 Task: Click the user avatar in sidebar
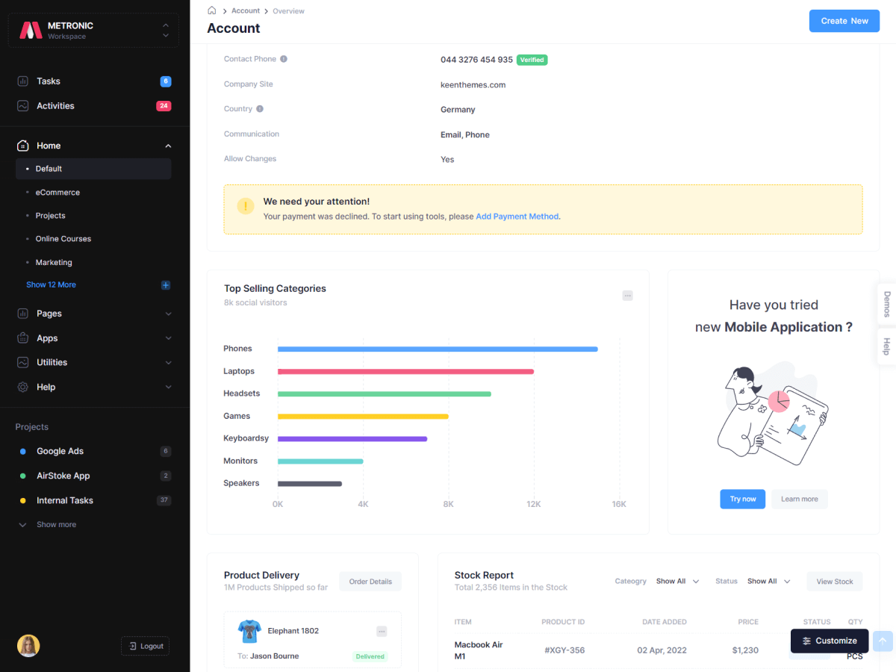click(28, 646)
